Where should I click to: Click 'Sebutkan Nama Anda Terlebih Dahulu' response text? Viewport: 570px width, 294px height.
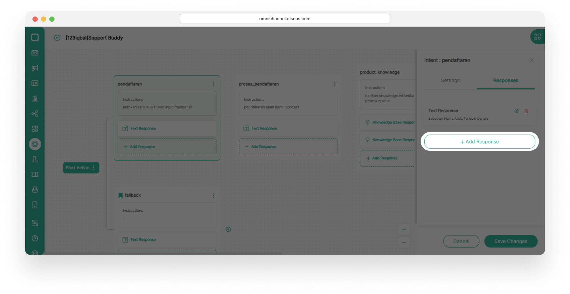tap(458, 119)
